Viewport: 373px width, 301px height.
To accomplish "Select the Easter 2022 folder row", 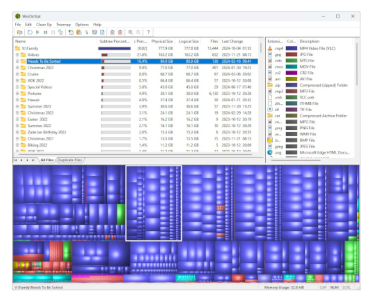I will click(136, 119).
